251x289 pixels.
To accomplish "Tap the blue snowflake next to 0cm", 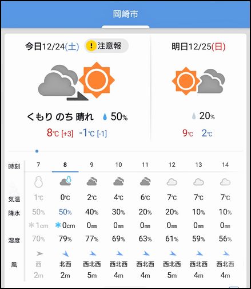I will click(x=58, y=225).
